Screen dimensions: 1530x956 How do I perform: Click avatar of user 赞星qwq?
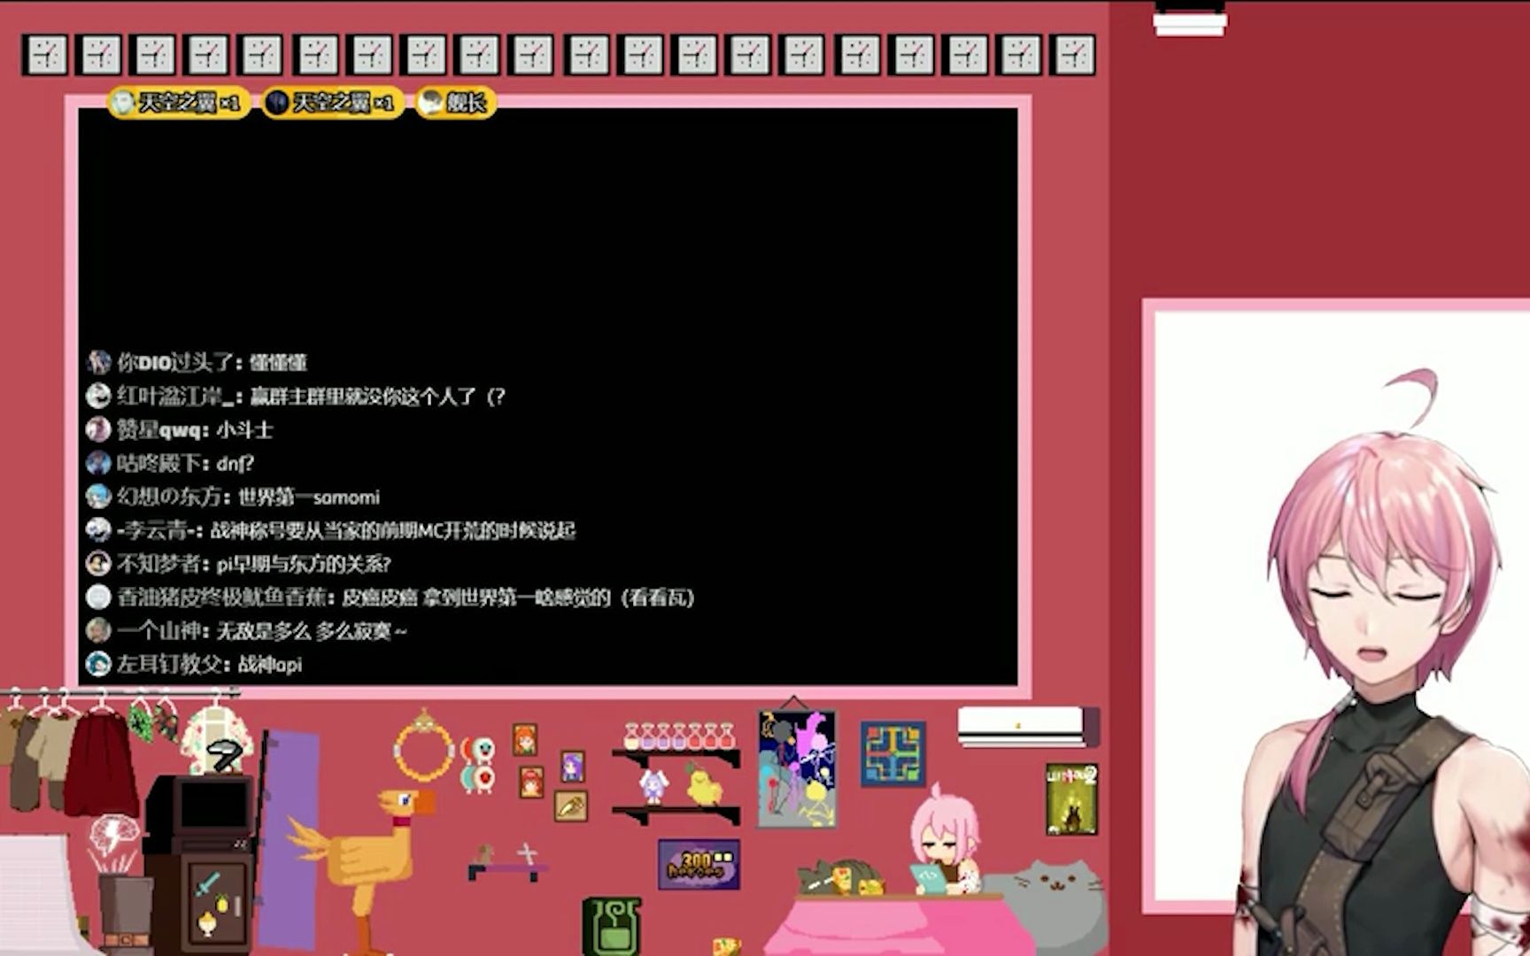coord(98,429)
